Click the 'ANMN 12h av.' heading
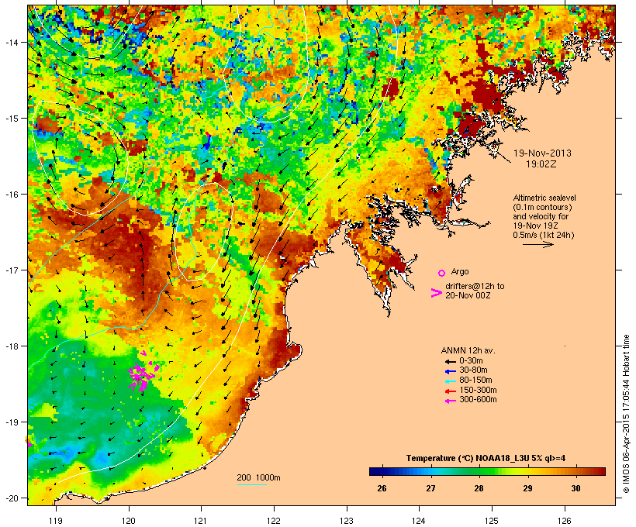 [468, 350]
